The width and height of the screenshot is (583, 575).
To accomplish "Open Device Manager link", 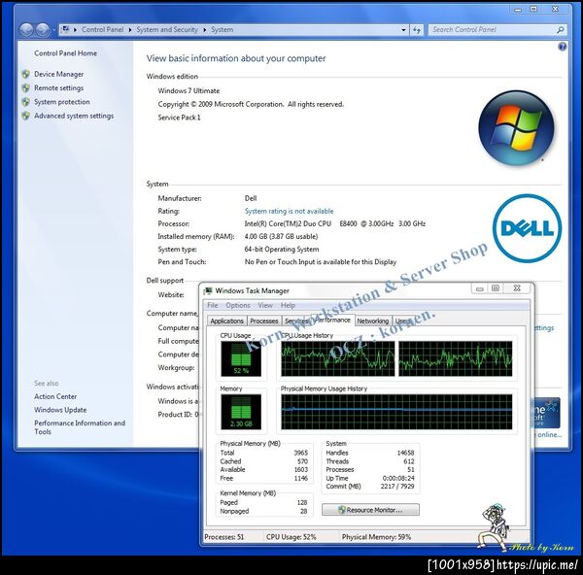I will coord(58,74).
